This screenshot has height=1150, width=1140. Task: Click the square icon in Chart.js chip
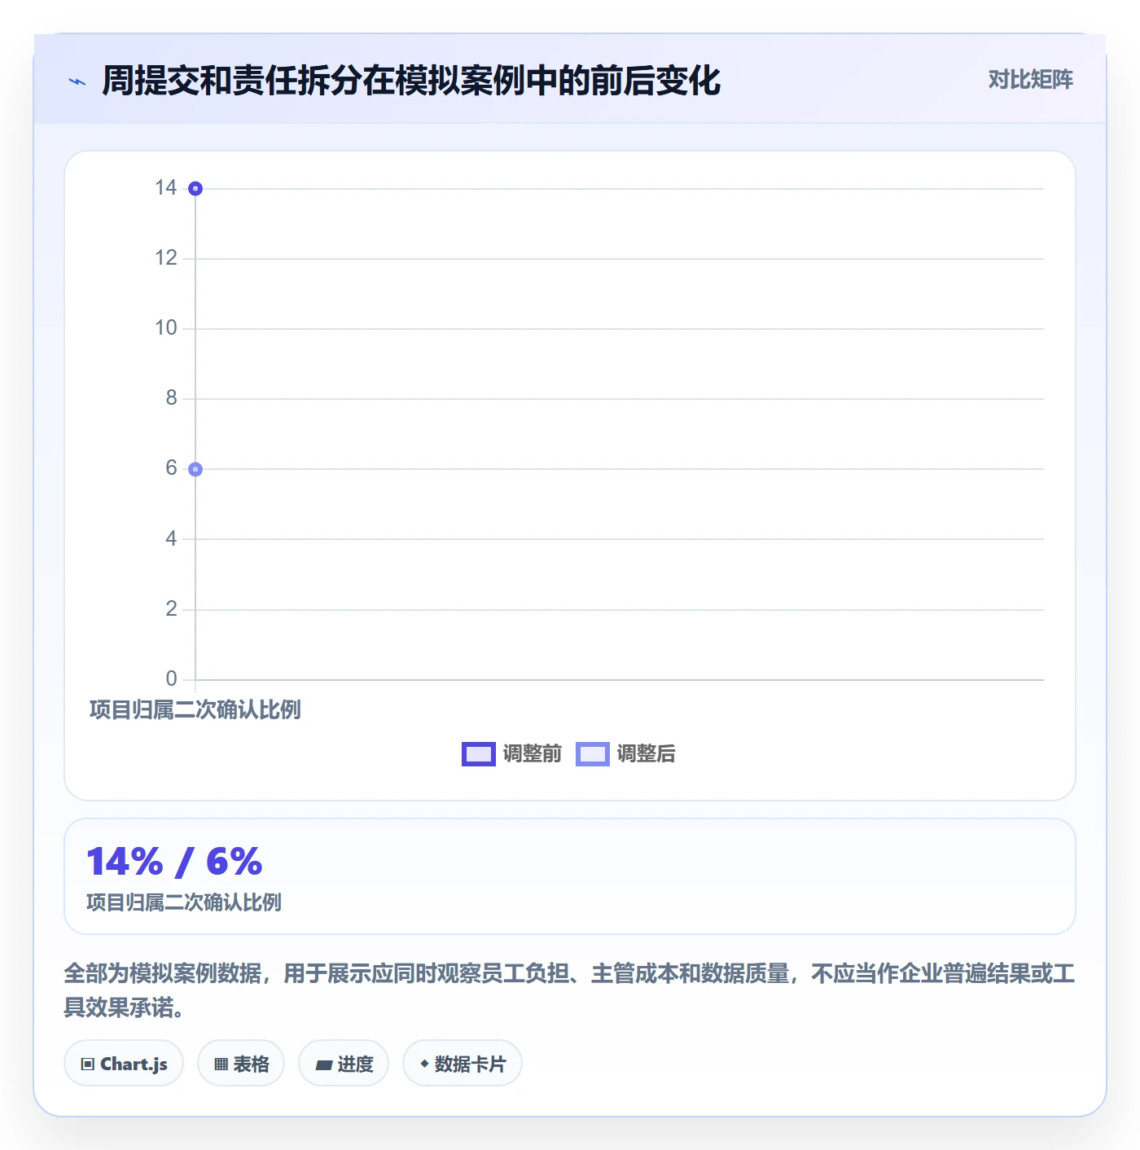coord(88,1064)
